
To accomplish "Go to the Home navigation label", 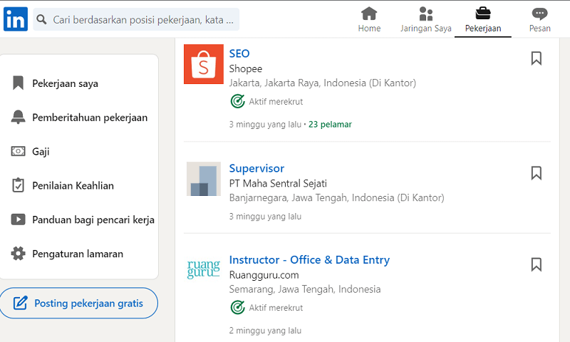I will (369, 28).
